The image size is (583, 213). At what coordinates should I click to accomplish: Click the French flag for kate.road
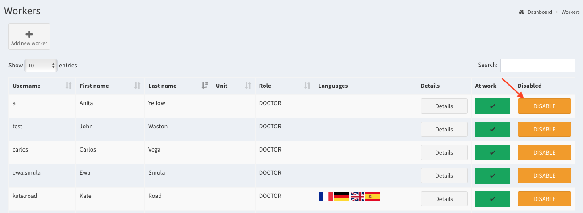[x=326, y=196]
